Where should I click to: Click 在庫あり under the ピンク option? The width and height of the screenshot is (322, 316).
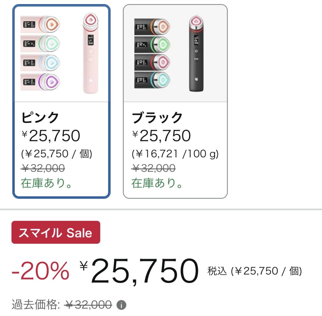point(47,183)
